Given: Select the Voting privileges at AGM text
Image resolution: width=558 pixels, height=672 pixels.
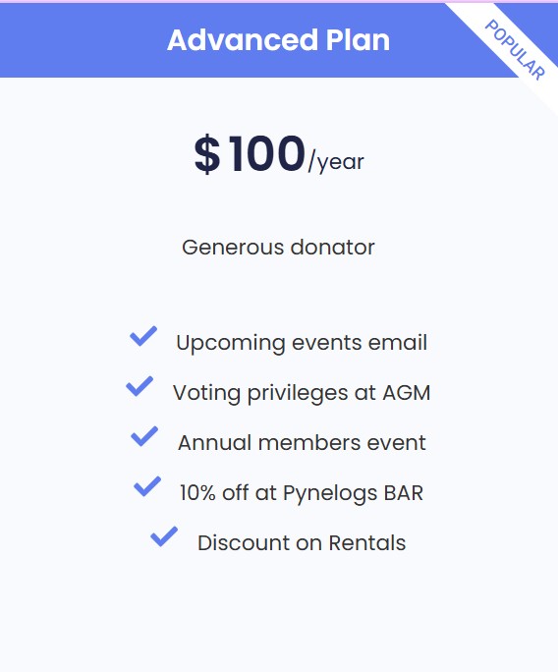Looking at the screenshot, I should coord(302,393).
